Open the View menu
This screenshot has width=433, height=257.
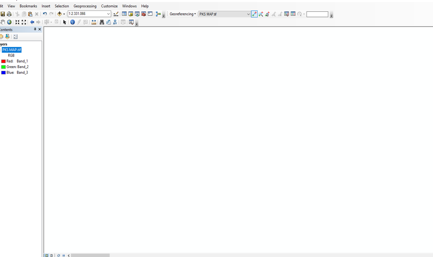click(11, 6)
